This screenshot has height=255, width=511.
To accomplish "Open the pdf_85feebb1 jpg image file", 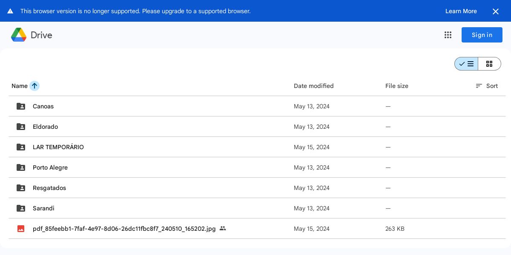I will (x=124, y=229).
